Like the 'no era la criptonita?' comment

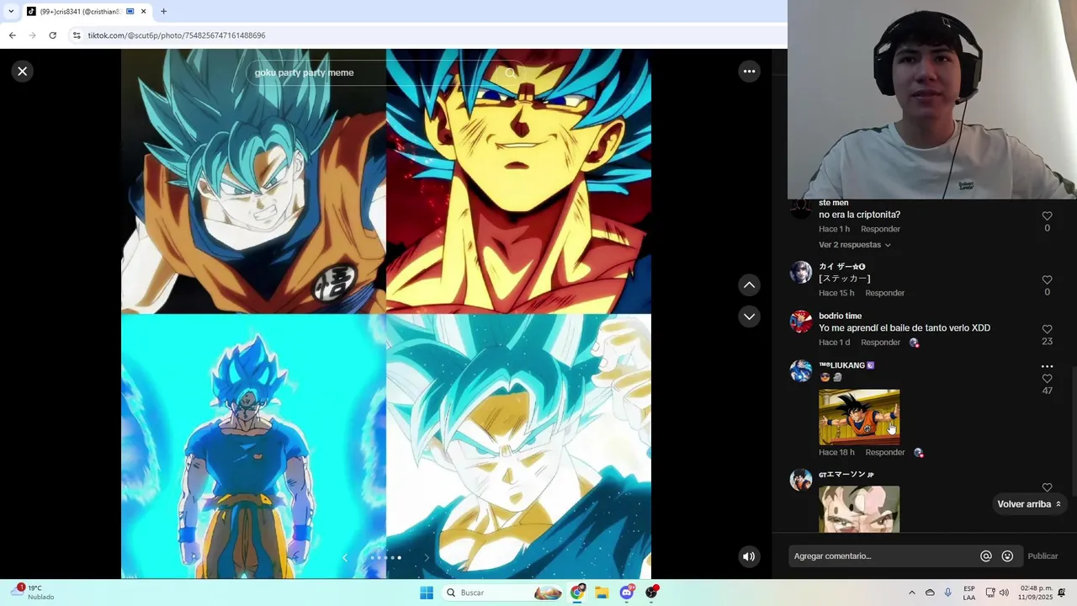tap(1047, 216)
